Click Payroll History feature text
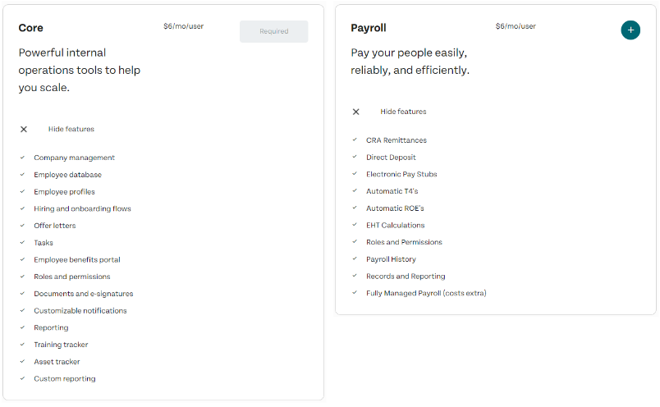This screenshot has width=660, height=407. pyautogui.click(x=391, y=259)
